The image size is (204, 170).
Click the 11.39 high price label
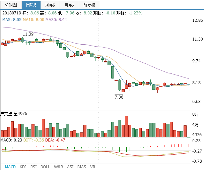point(28,34)
